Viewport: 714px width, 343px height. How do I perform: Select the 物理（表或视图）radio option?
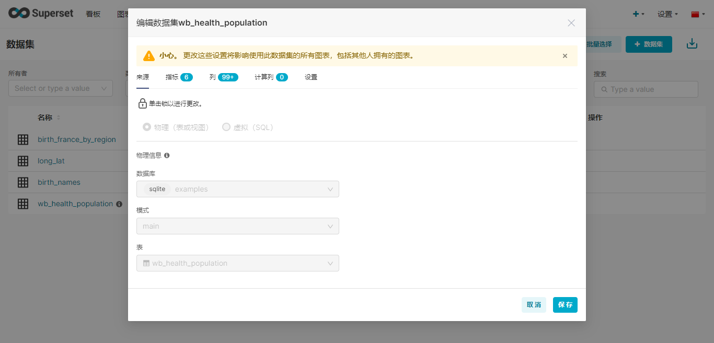click(x=147, y=127)
